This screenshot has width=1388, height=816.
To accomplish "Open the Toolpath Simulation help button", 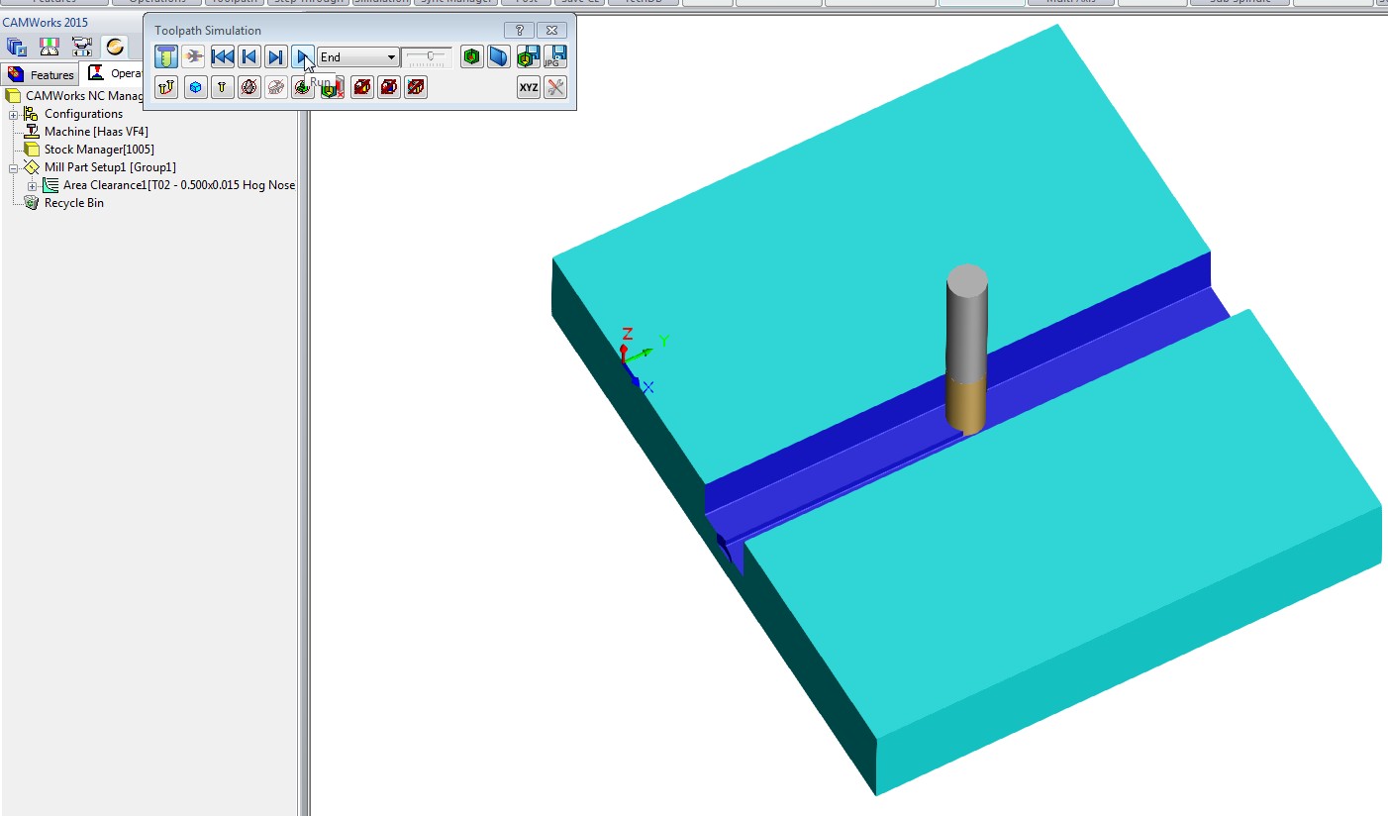I will pyautogui.click(x=520, y=31).
